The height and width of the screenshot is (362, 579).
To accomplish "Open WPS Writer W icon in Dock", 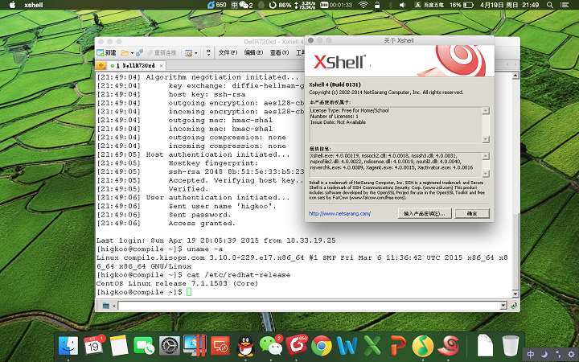I will (347, 346).
